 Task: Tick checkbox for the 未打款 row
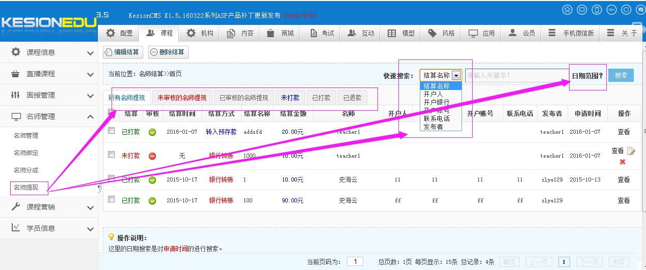click(111, 155)
